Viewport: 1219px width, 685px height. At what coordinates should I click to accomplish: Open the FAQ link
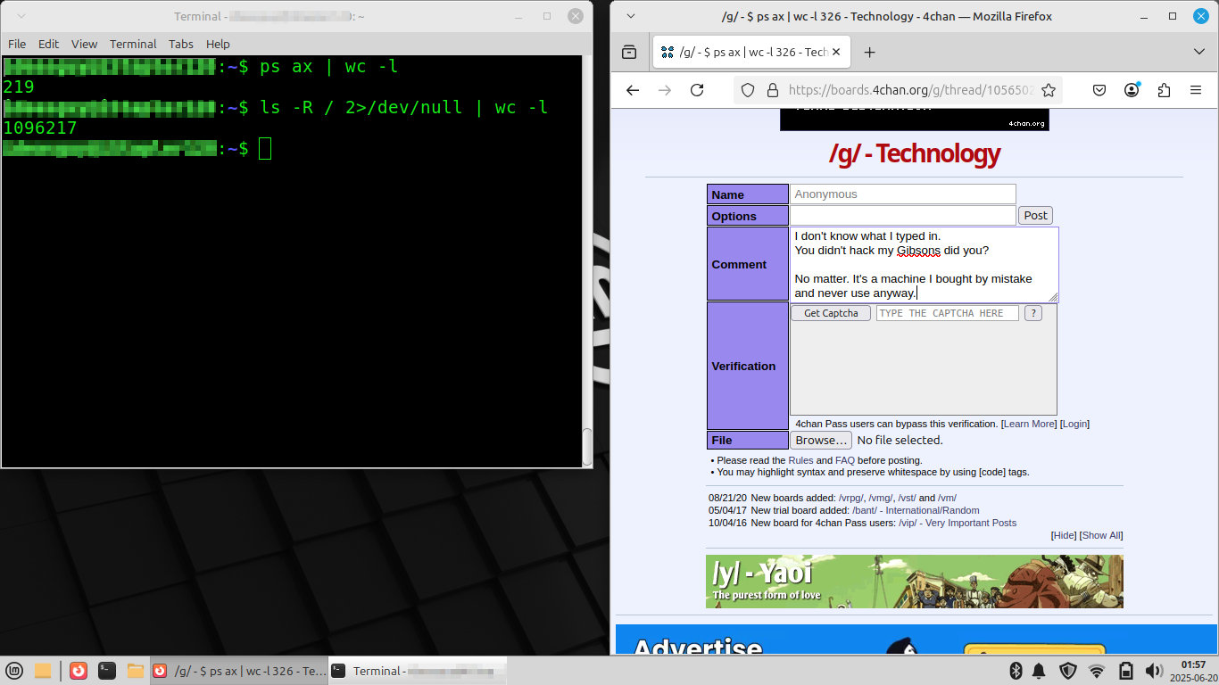[x=844, y=460]
